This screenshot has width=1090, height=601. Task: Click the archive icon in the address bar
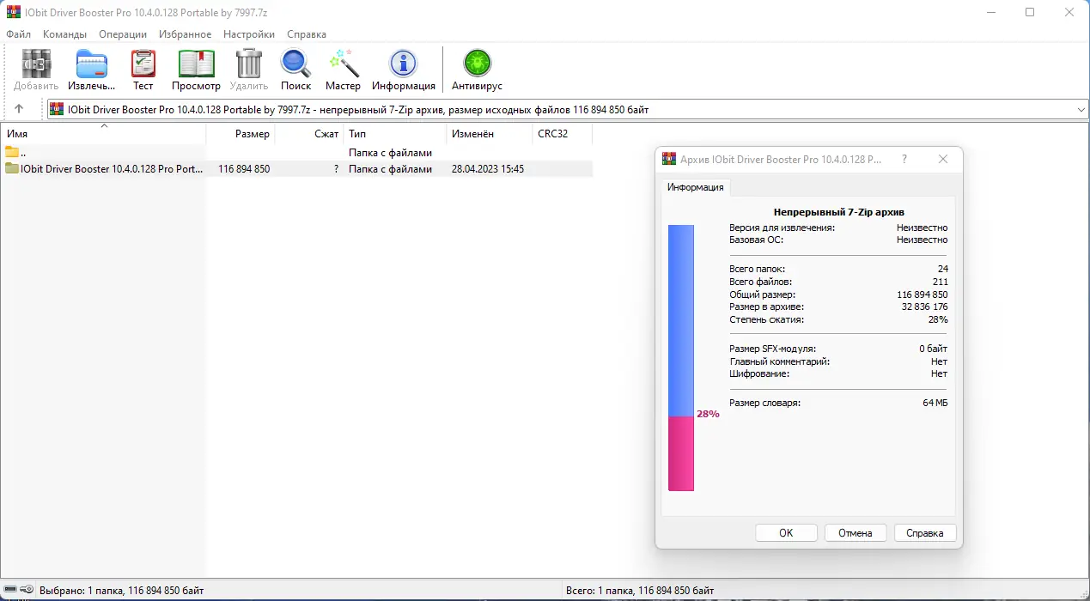tap(57, 108)
